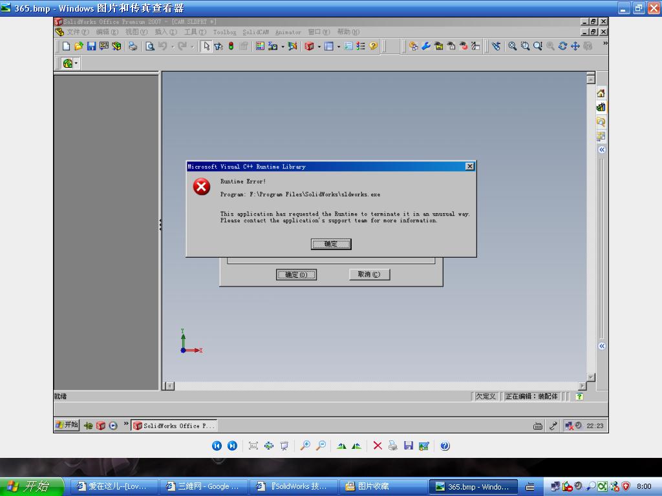Expand the display pane dropdown arrow
This screenshot has width=662, height=496.
click(x=339, y=46)
